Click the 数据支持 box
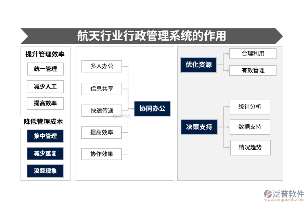 point(250,127)
